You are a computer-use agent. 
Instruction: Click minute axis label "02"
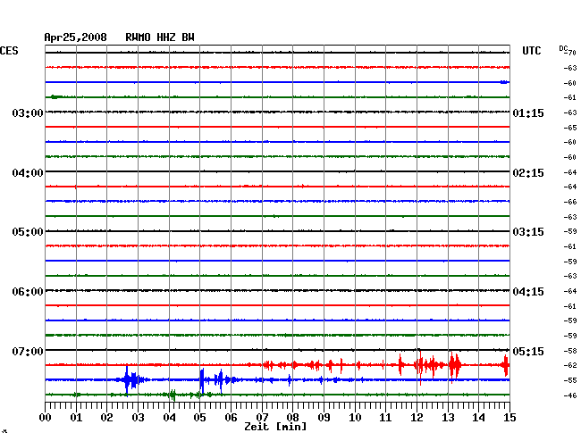coord(106,417)
